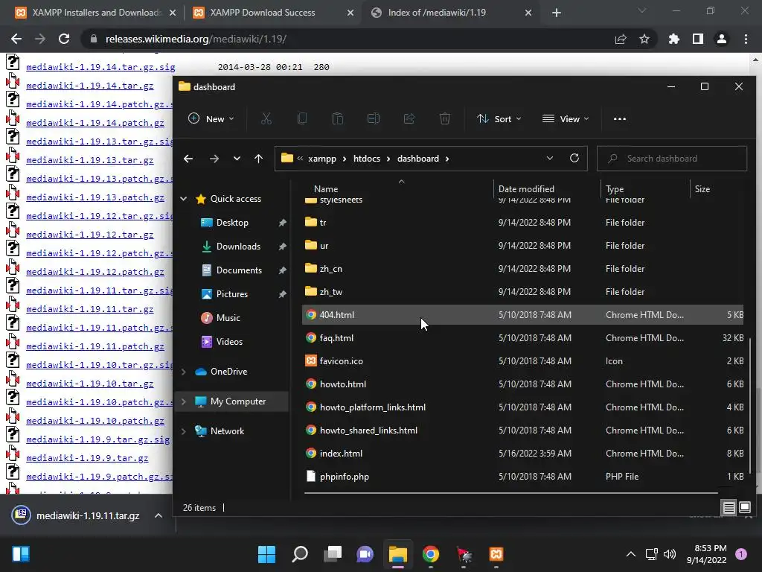The image size is (762, 572).
Task: Click the Chrome address bar URL
Action: [196, 39]
